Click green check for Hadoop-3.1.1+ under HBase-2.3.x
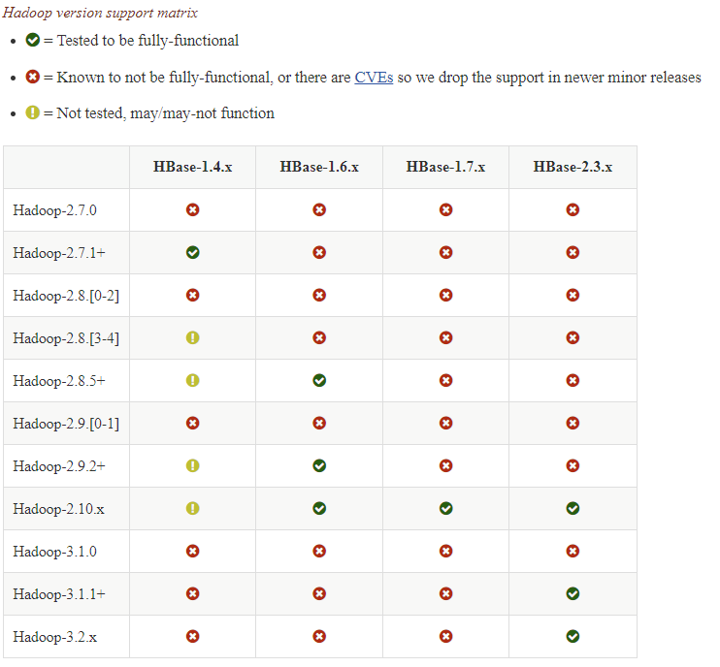The image size is (720, 667). [573, 593]
